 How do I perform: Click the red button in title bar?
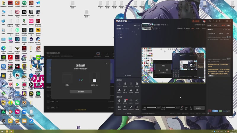[196, 21]
